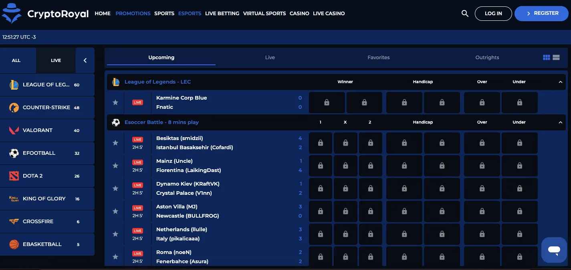Click the LEC league header icon
This screenshot has height=270, width=571.
[x=116, y=82]
